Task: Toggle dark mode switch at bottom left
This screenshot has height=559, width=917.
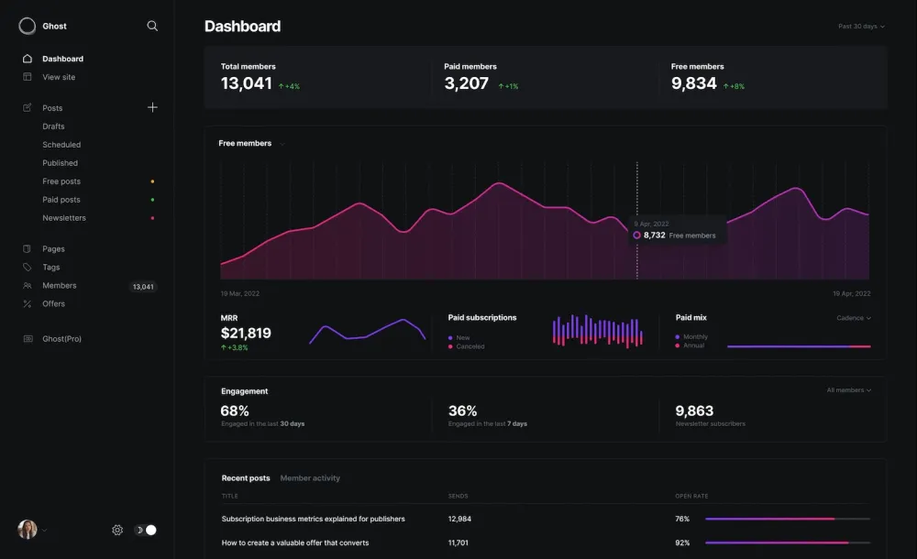Action: click(x=146, y=530)
